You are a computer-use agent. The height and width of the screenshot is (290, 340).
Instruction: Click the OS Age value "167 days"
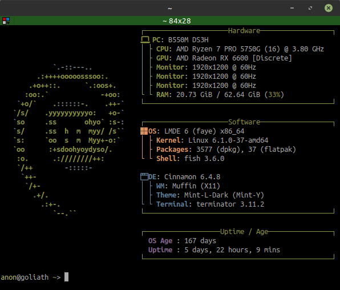(200, 241)
